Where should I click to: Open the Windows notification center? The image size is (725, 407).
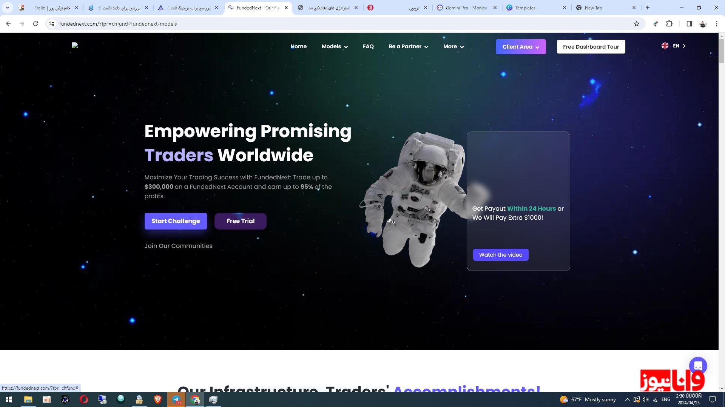[x=713, y=399]
